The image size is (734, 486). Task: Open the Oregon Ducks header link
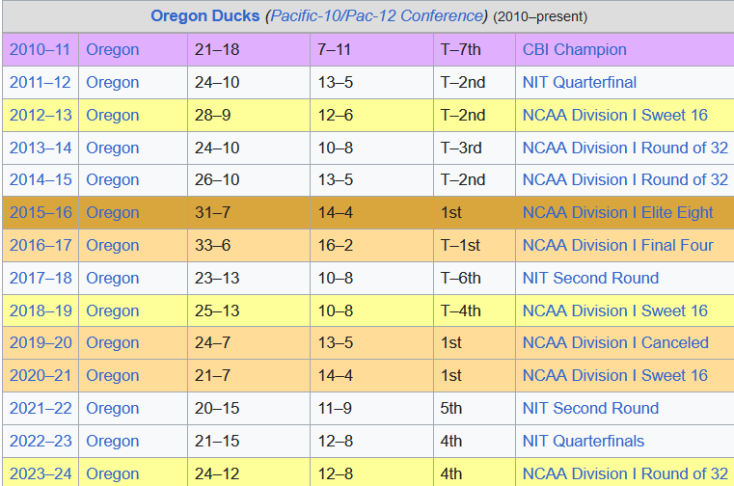point(205,16)
